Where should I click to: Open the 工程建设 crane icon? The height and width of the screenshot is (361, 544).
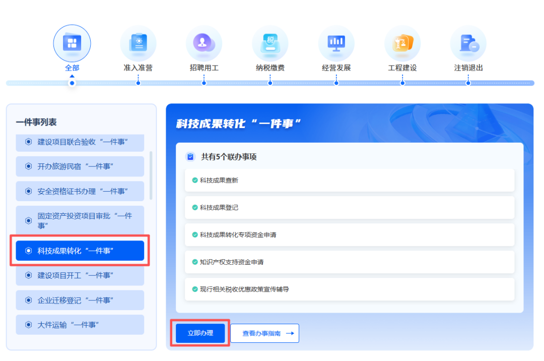(x=402, y=43)
